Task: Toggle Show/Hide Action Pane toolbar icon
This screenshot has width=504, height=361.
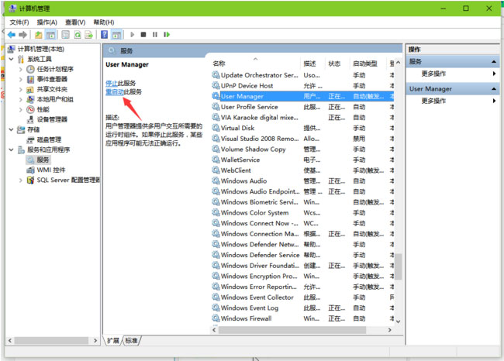Action: click(116, 35)
